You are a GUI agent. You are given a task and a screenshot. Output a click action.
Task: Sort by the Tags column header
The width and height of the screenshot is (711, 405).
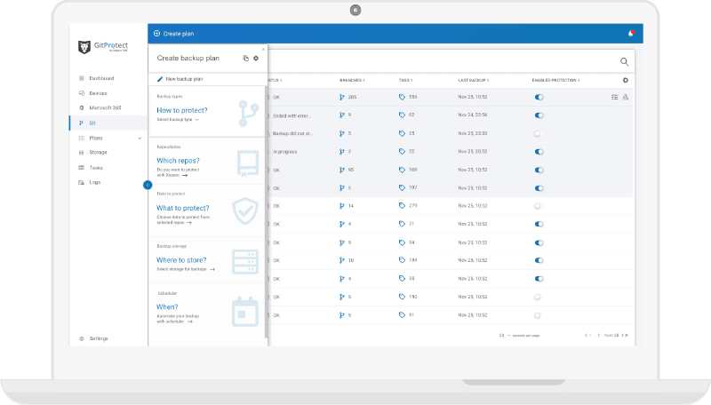[405, 80]
